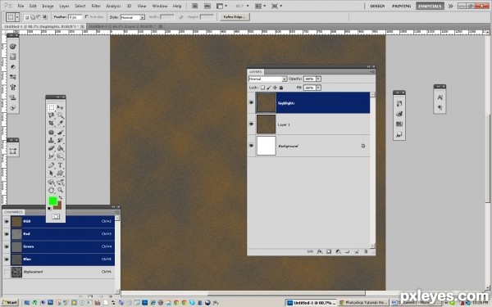Image resolution: width=492 pixels, height=307 pixels.
Task: Hide the Background layer eye
Action: (x=252, y=146)
